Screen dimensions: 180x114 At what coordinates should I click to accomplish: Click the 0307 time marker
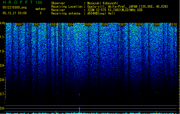(x=122, y=25)
